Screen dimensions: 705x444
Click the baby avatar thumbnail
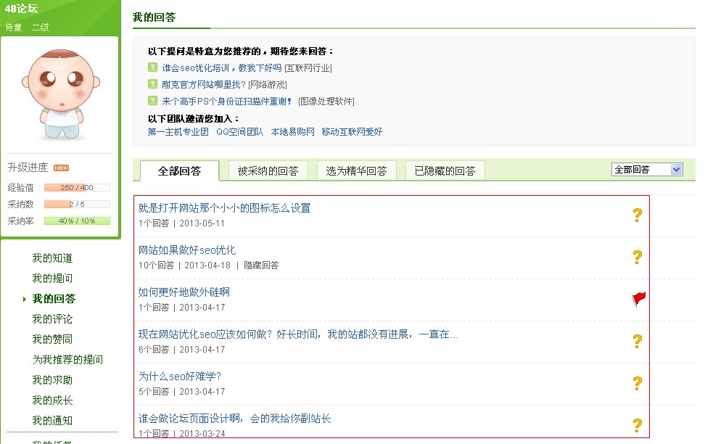click(x=59, y=93)
